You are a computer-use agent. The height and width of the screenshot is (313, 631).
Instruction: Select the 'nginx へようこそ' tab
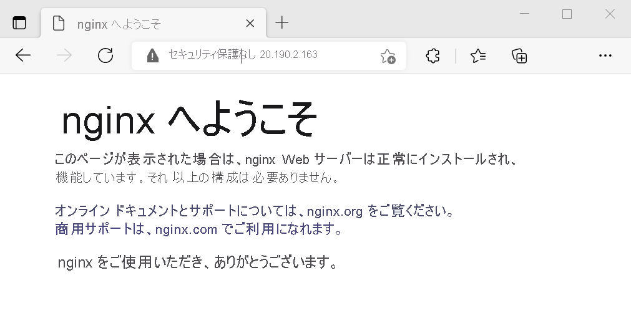click(x=154, y=23)
